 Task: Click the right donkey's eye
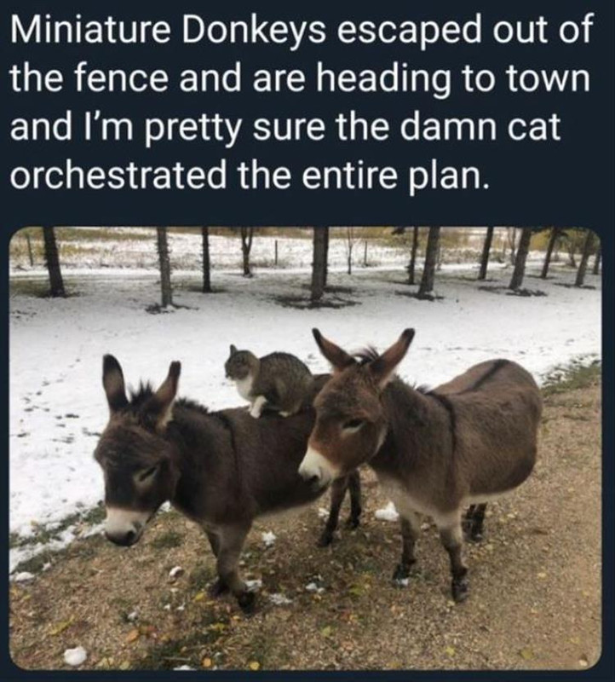353,425
